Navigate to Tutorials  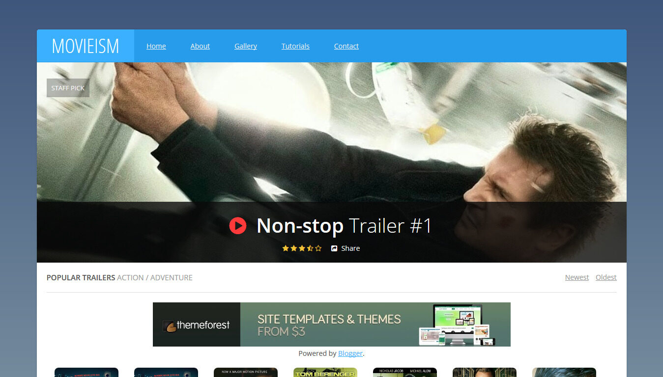click(x=295, y=46)
